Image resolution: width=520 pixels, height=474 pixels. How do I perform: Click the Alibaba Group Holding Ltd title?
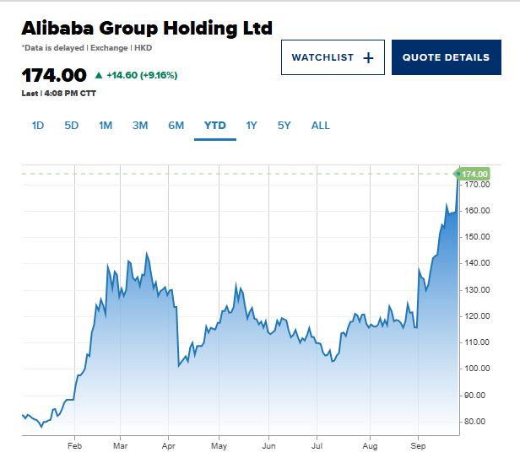[147, 28]
